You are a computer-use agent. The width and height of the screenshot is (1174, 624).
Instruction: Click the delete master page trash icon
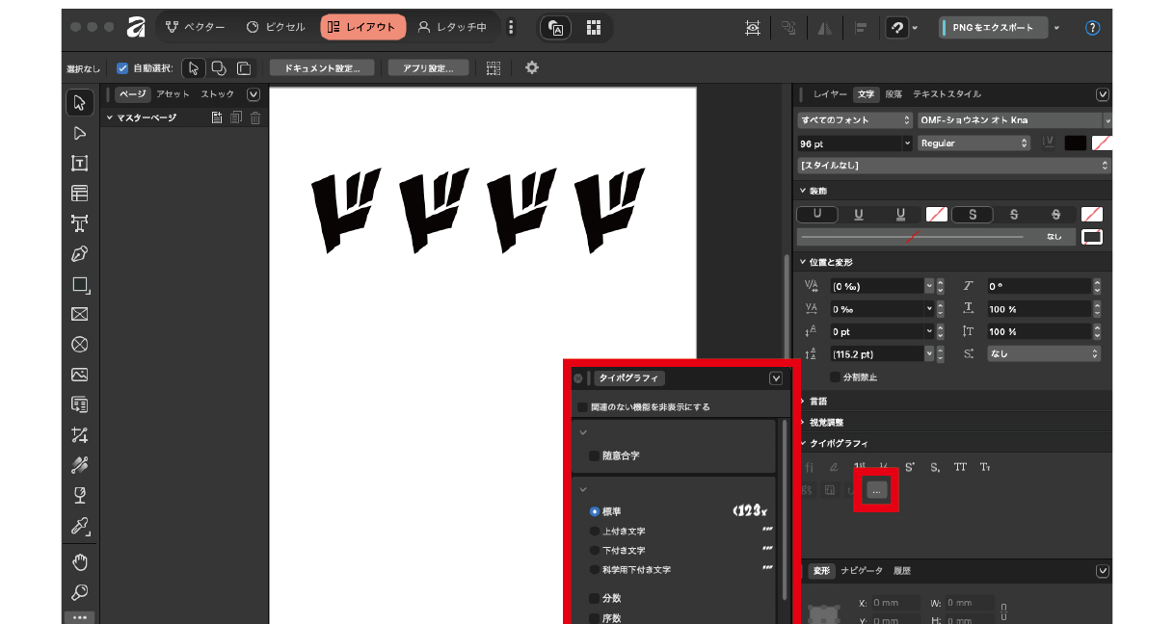click(255, 117)
